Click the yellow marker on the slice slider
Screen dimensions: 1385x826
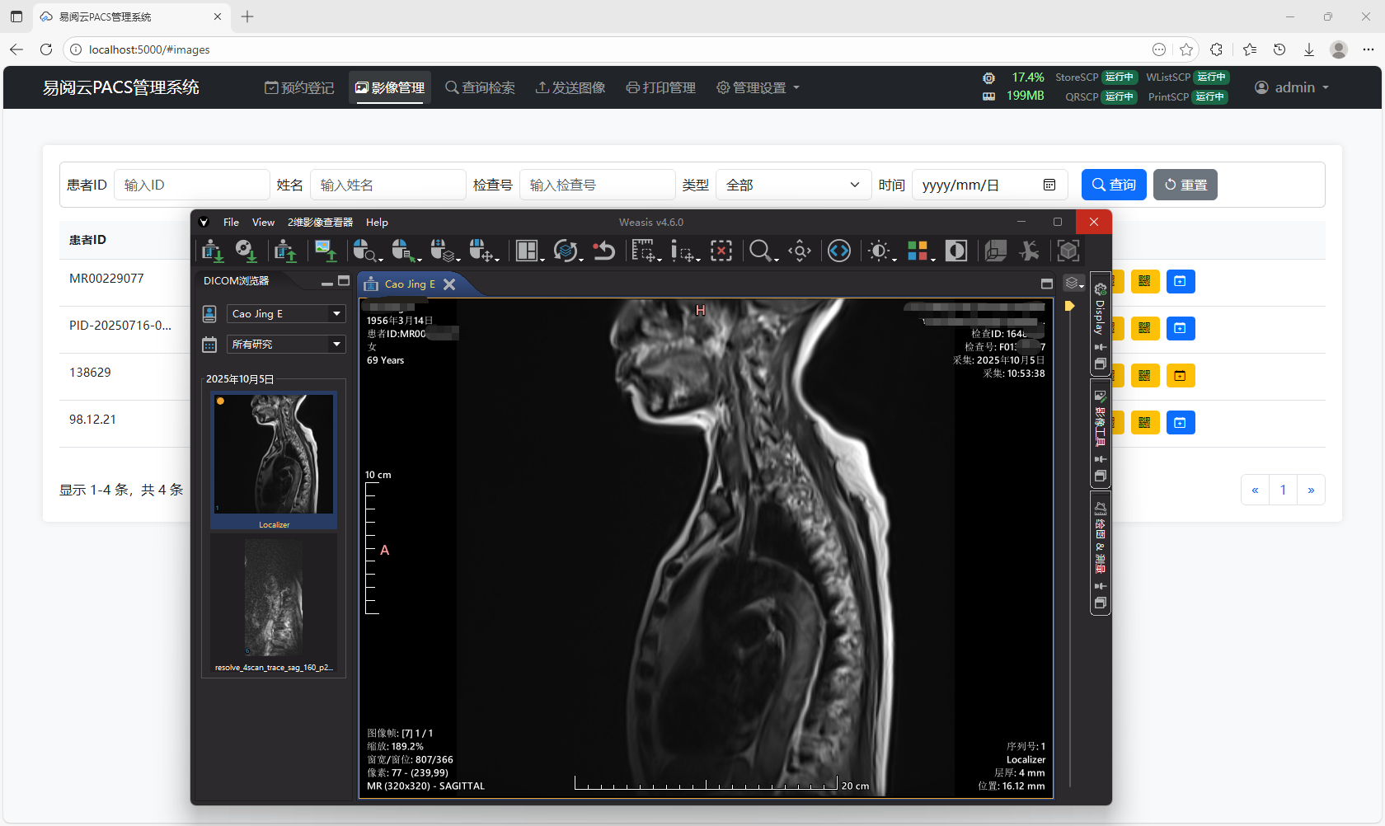[x=1069, y=306]
